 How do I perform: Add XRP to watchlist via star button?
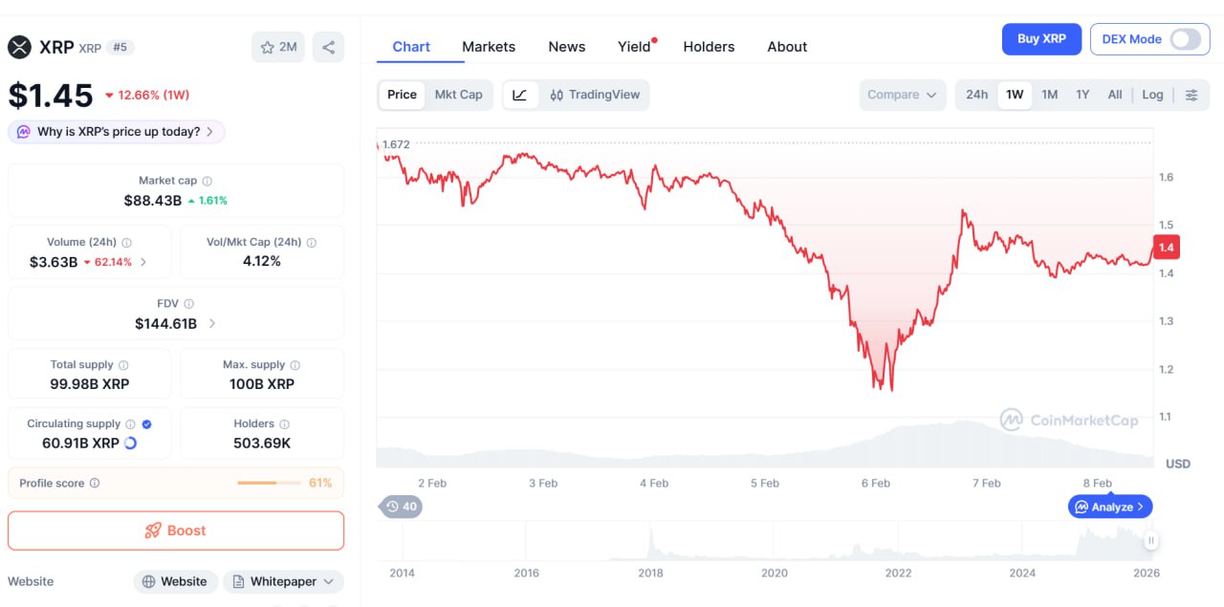tap(278, 47)
